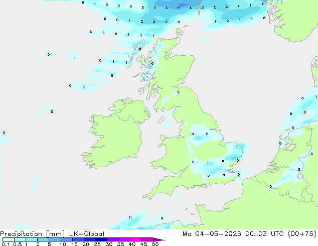
Task: Select the 2–5 mm legend color swatch
Action: click(x=43, y=239)
